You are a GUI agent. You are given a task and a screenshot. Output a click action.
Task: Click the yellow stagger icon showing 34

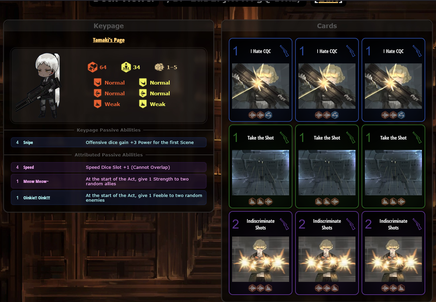[x=126, y=67]
